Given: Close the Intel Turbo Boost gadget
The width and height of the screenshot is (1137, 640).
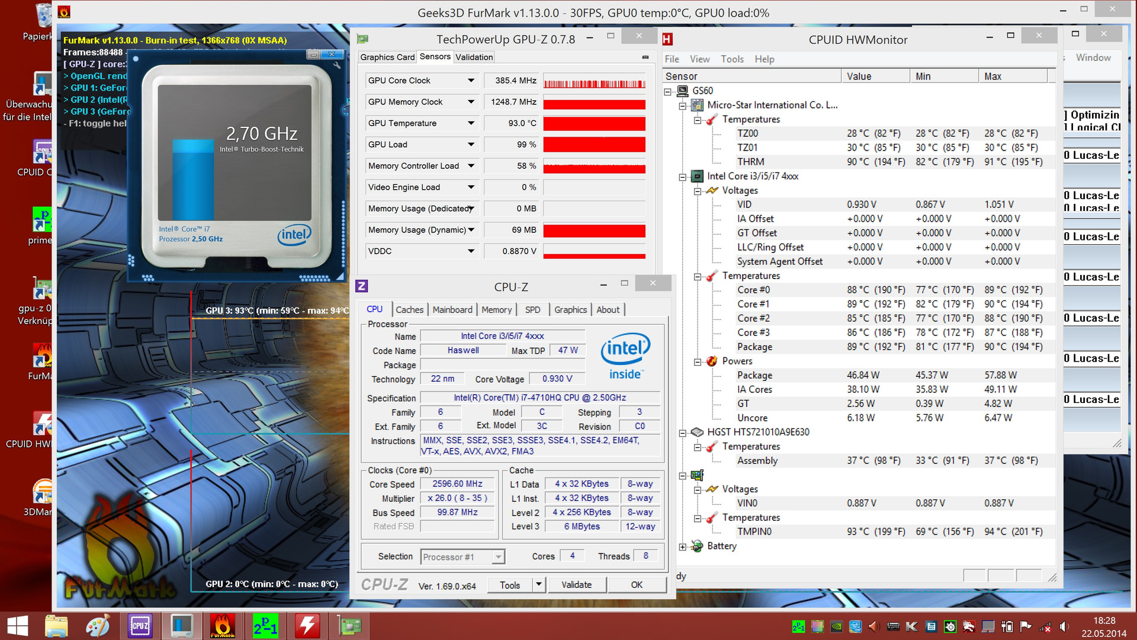Looking at the screenshot, I should [332, 54].
